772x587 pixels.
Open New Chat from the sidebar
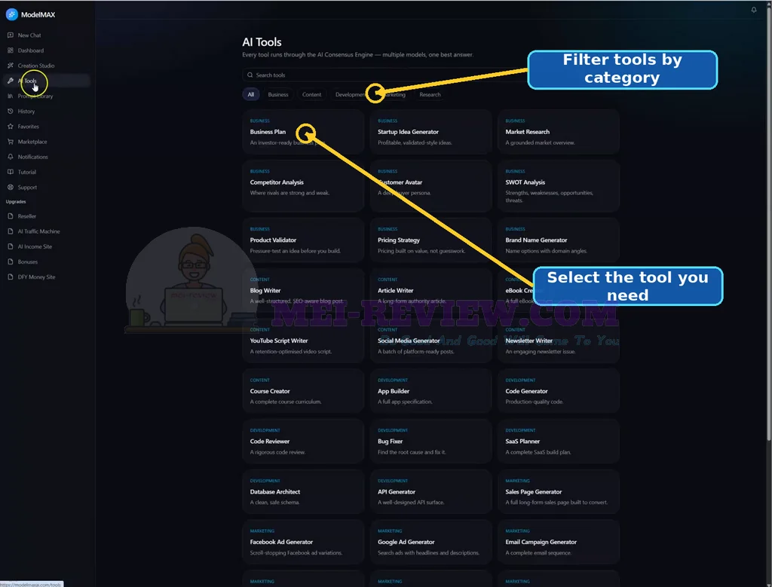[x=46, y=35]
